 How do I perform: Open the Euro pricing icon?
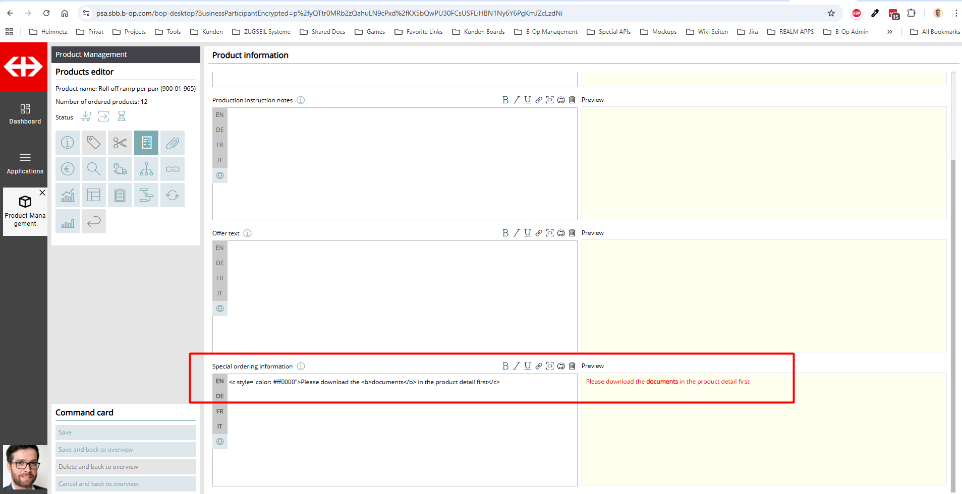68,169
